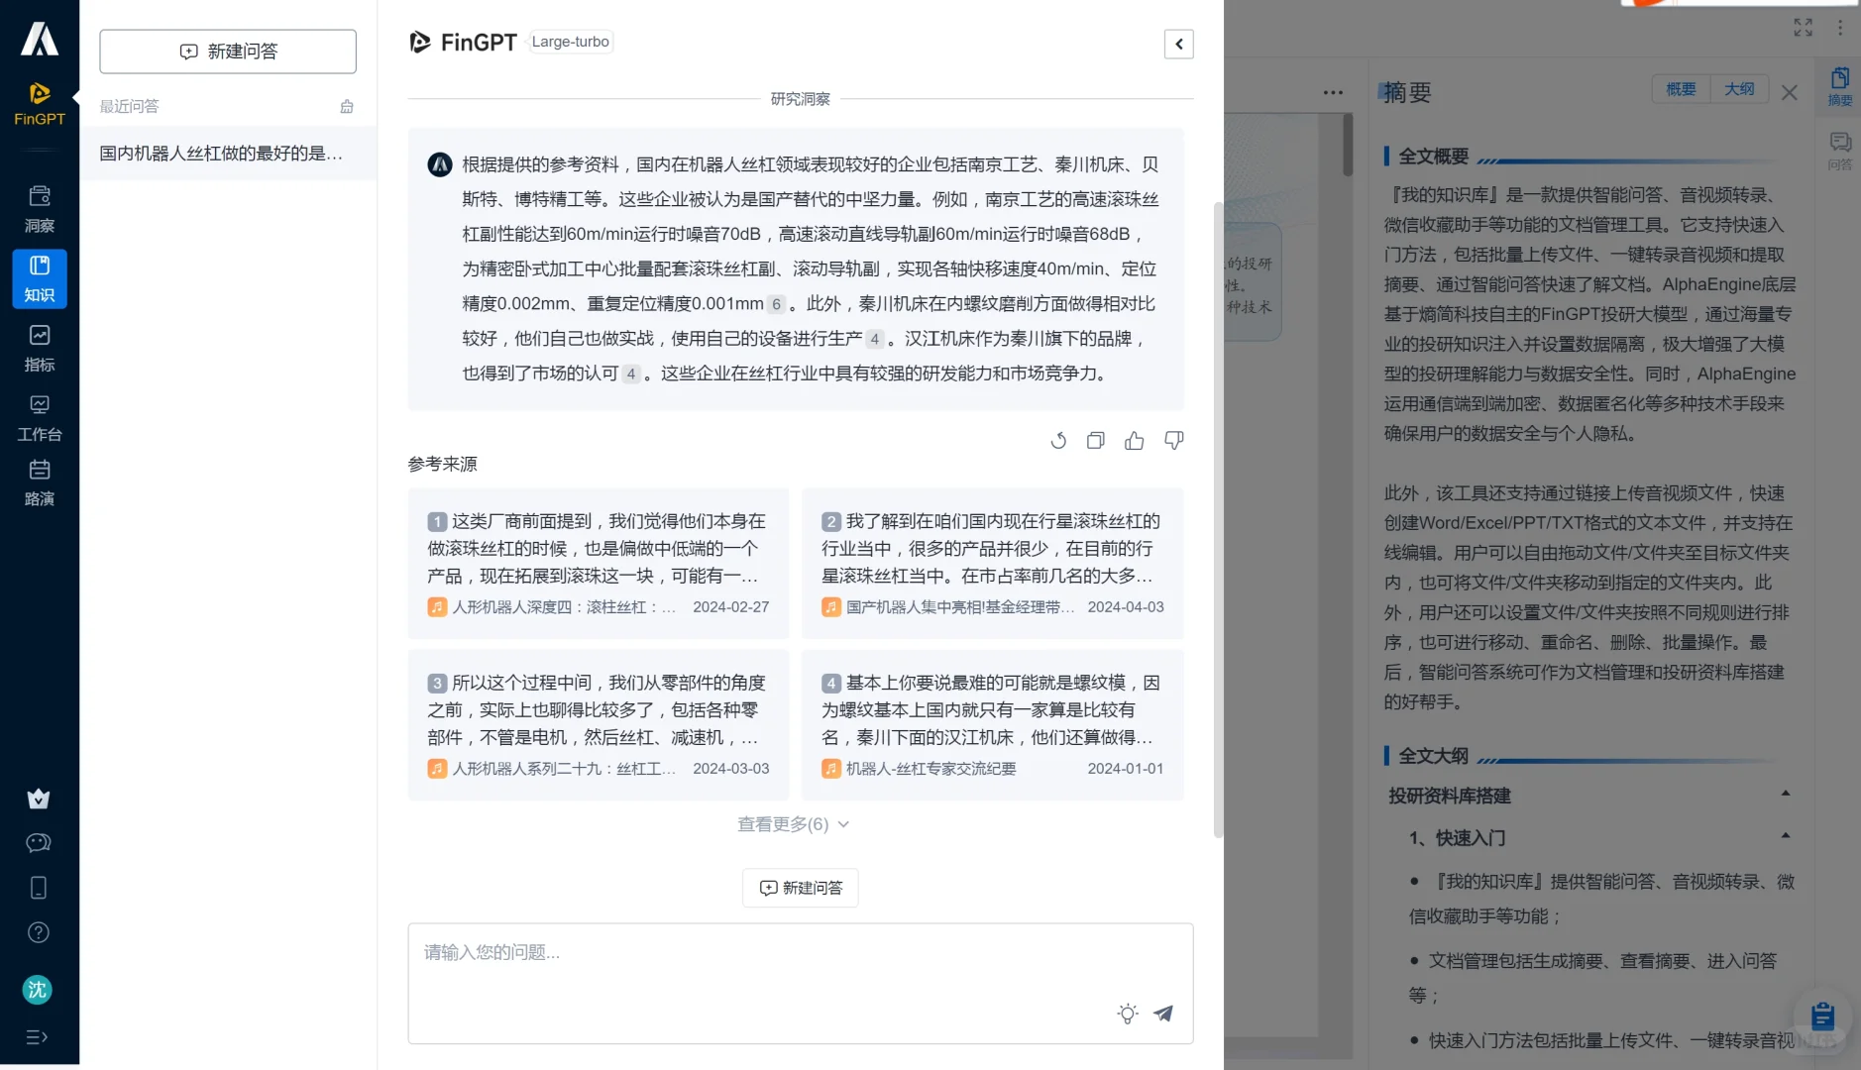
Task: Click the 最近问答 label
Action: pyautogui.click(x=129, y=106)
